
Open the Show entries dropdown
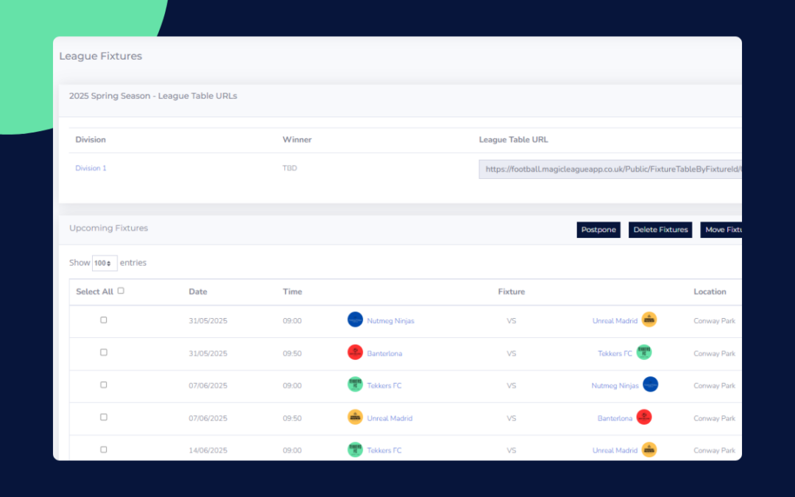tap(105, 263)
